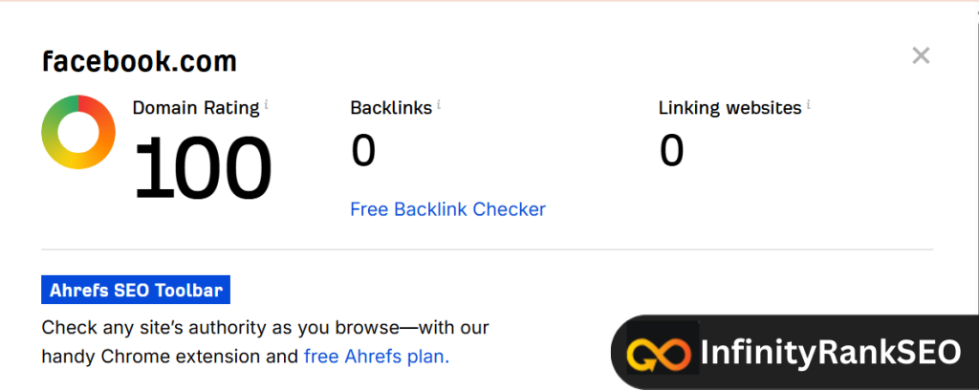The image size is (979, 390).
Task: Close the facebook.com results panel
Action: coord(921,56)
